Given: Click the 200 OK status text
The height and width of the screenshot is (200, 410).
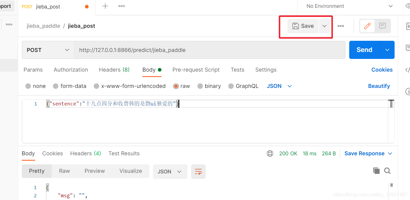Looking at the screenshot, I should [288, 153].
